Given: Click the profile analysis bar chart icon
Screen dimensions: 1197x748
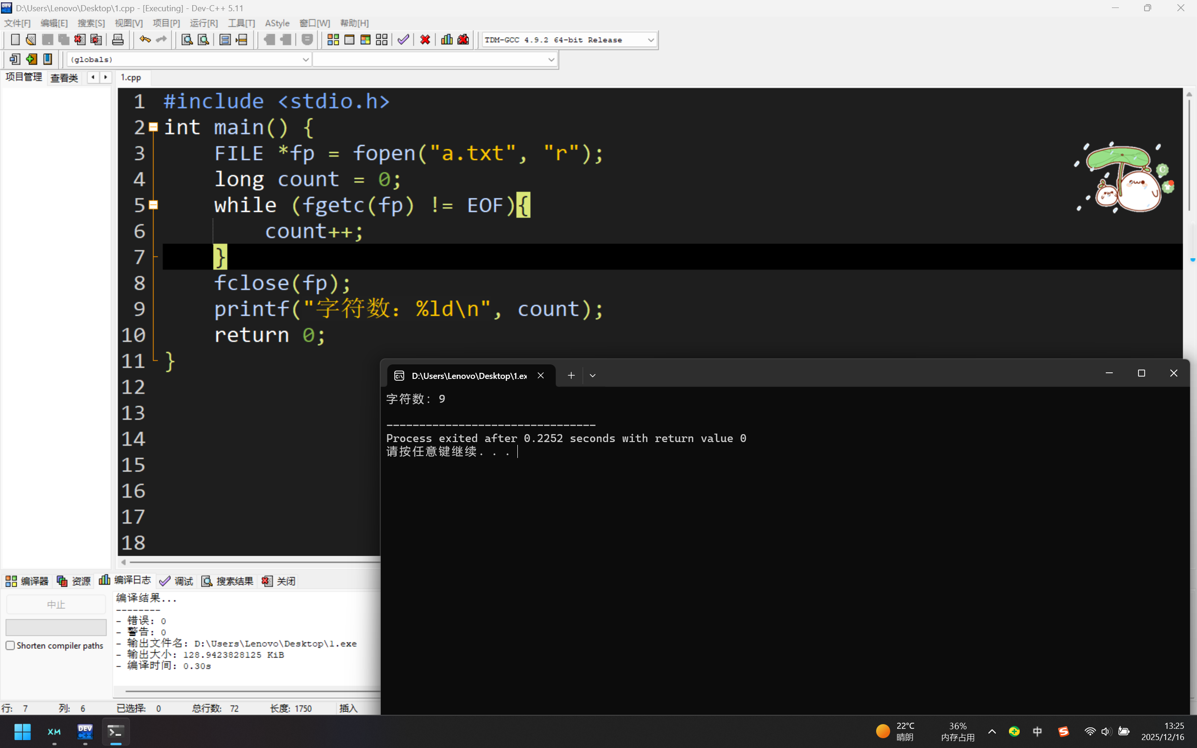Looking at the screenshot, I should pyautogui.click(x=447, y=40).
